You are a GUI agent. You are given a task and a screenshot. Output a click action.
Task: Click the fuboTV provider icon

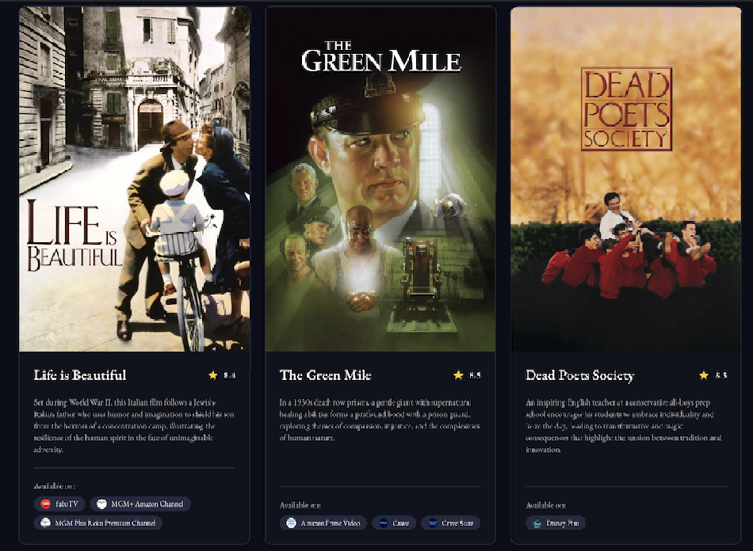click(46, 504)
